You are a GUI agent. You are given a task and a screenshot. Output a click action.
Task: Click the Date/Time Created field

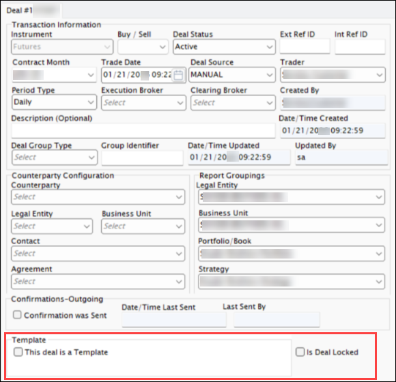(333, 131)
